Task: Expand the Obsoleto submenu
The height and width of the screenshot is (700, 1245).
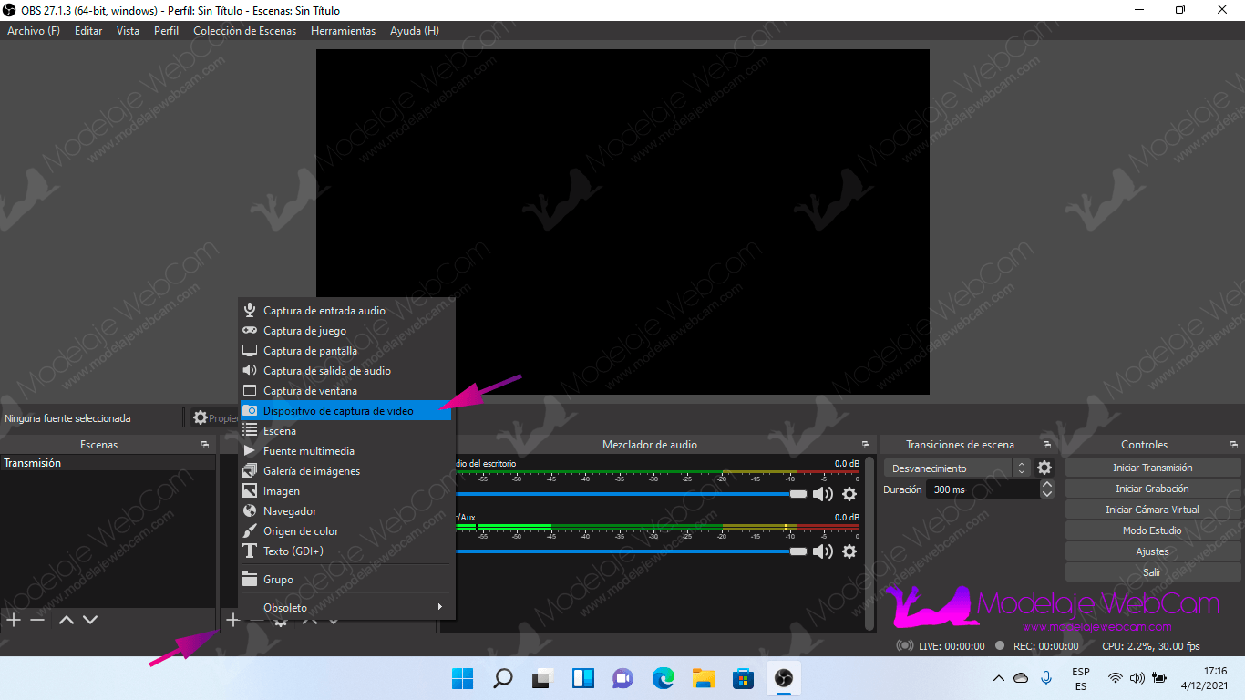Action: click(346, 607)
